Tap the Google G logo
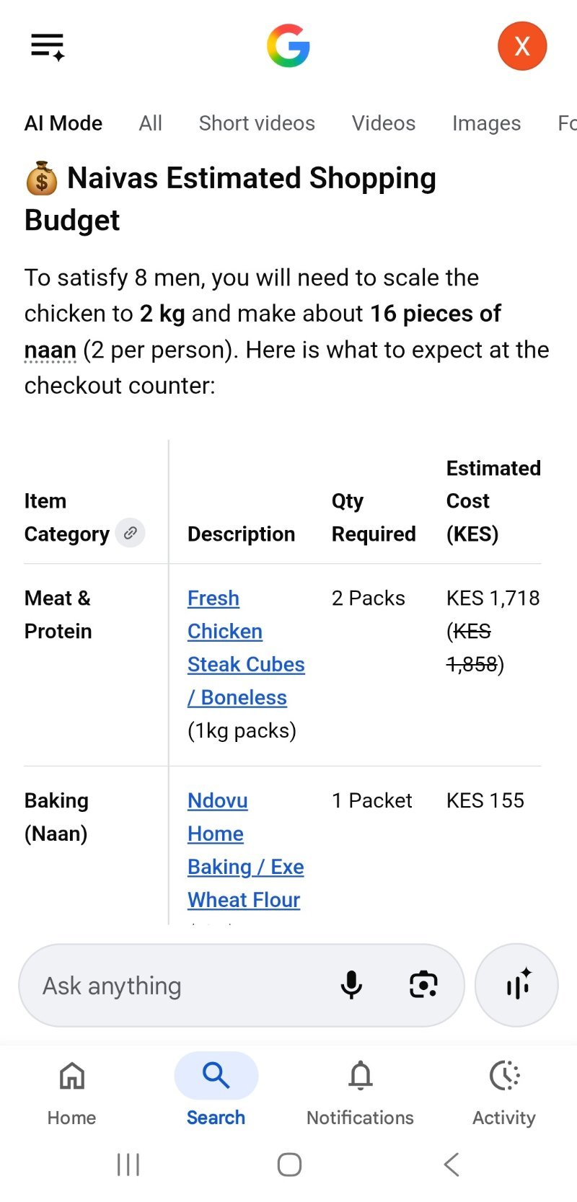This screenshot has width=577, height=1202. (288, 46)
